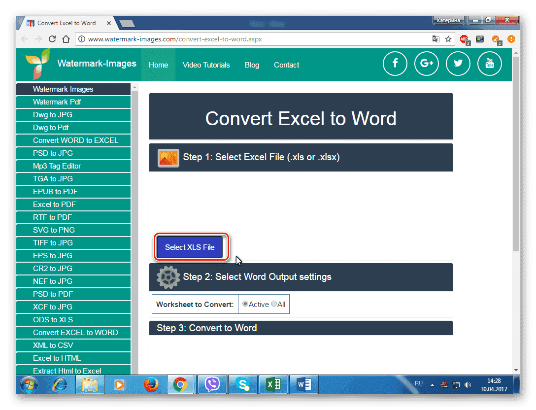Open the Google Plus social icon
Image resolution: width=536 pixels, height=410 pixels.
tap(427, 64)
